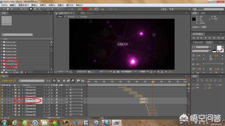Step to previous frame in preview controls
Image resolution: width=225 pixels, height=126 pixels.
pyautogui.click(x=198, y=38)
